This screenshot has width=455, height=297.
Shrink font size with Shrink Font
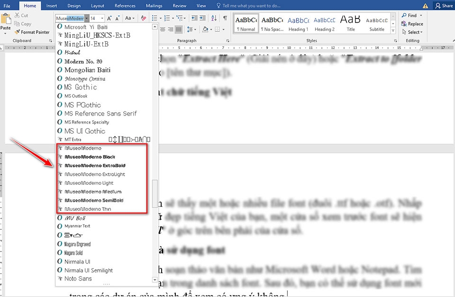[x=117, y=18]
